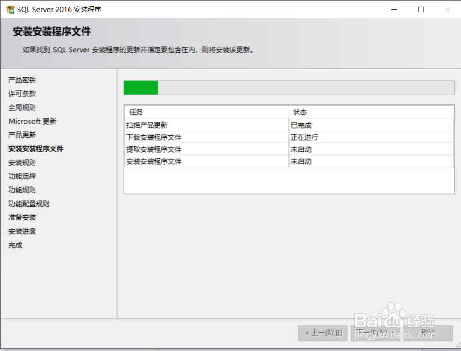
Task: Click the 上一步(B) back button
Action: (x=323, y=333)
